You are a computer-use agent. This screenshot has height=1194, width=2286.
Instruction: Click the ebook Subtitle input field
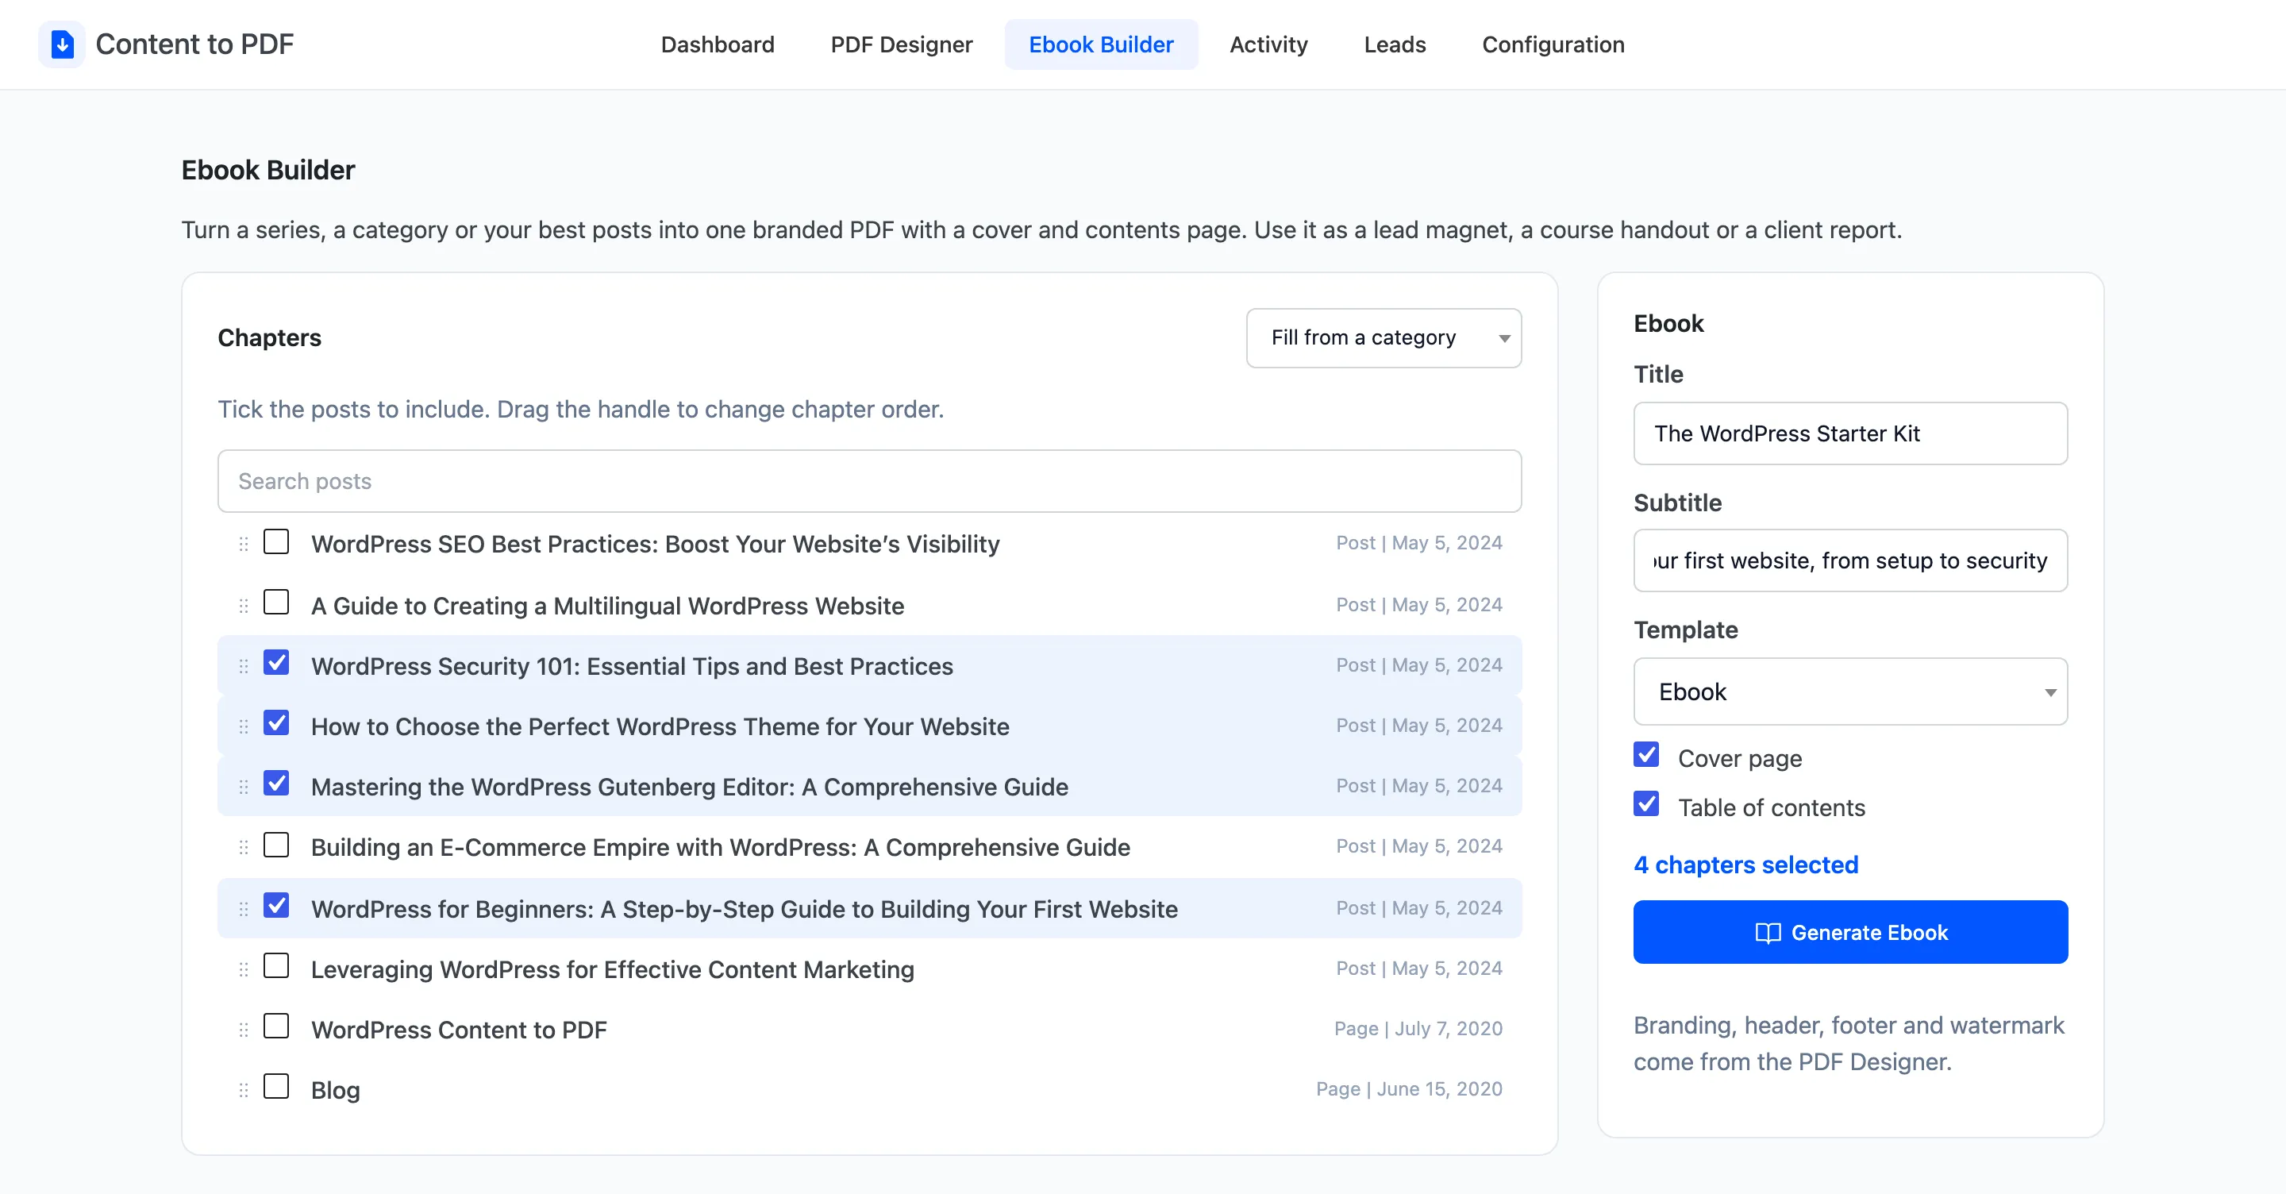(x=1850, y=560)
